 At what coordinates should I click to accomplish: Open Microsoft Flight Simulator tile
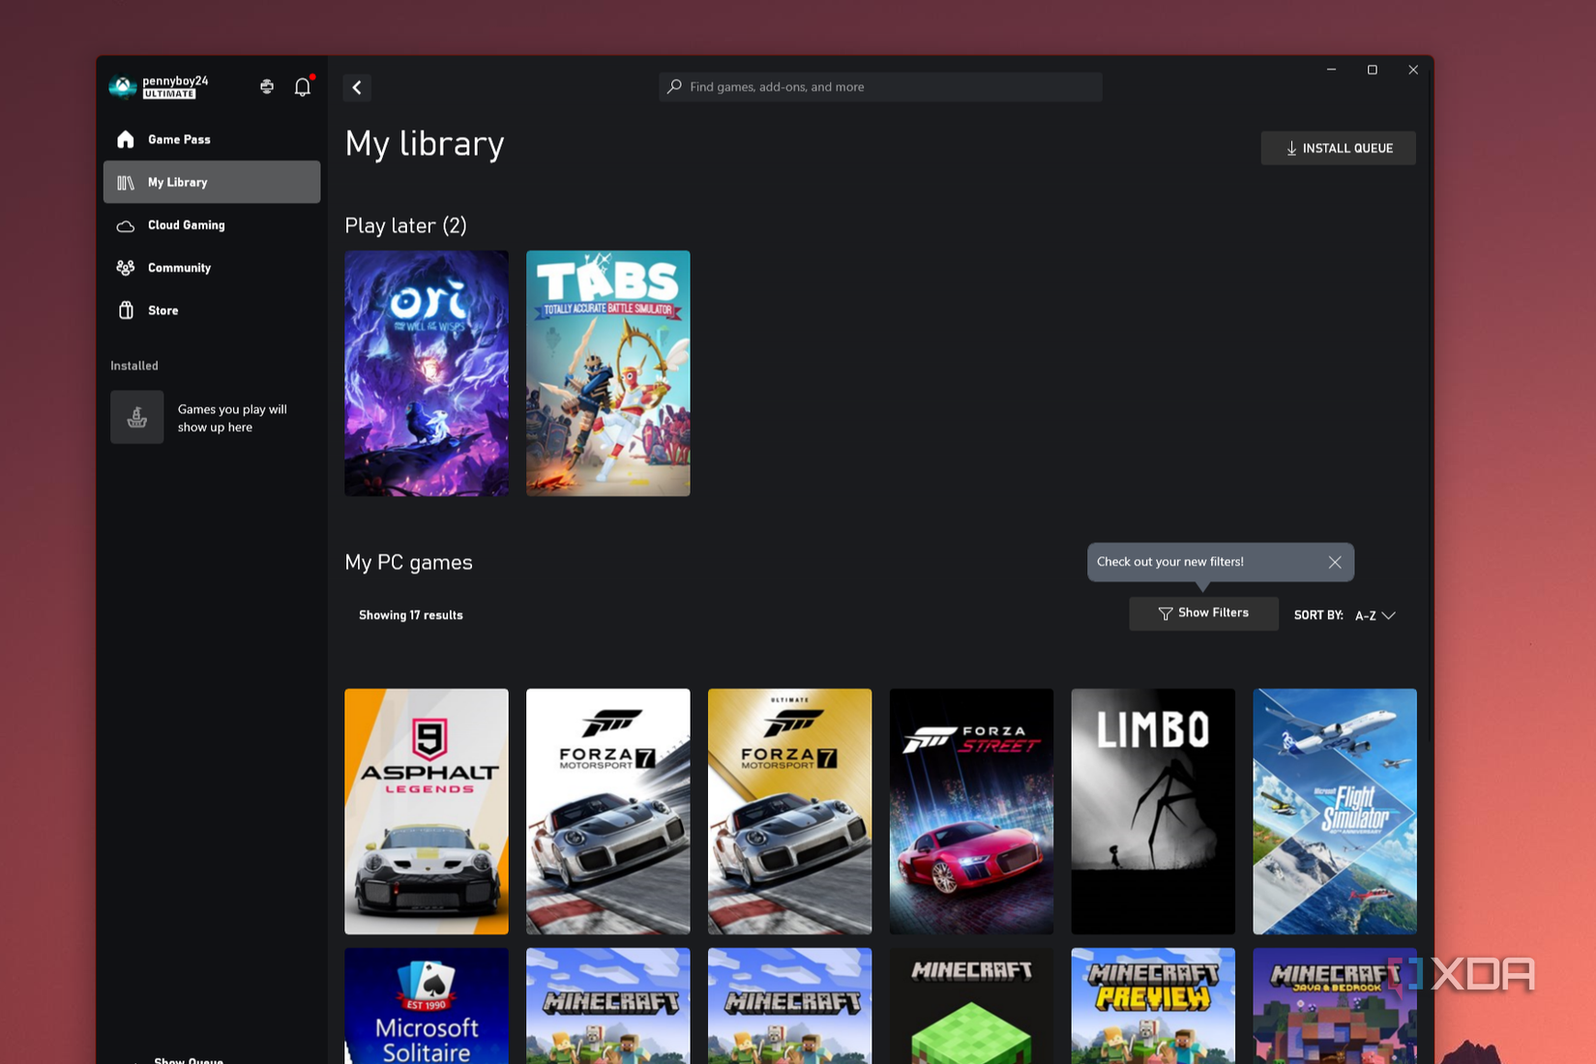pyautogui.click(x=1335, y=812)
